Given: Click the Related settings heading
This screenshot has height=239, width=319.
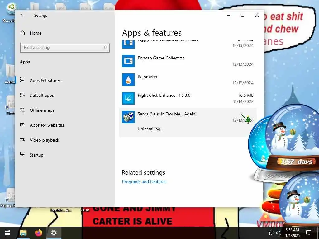Looking at the screenshot, I should (143, 172).
